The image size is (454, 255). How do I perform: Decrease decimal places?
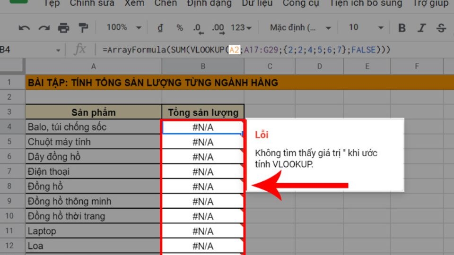point(198,28)
